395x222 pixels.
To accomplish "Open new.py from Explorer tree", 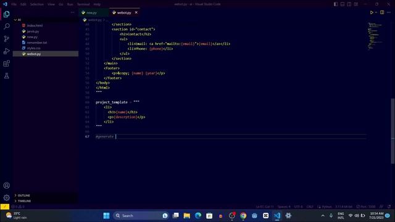I will [x=45, y=37].
